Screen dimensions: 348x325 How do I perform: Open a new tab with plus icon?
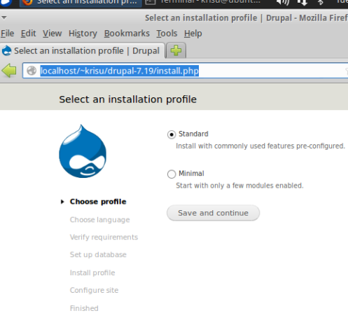[x=176, y=50]
